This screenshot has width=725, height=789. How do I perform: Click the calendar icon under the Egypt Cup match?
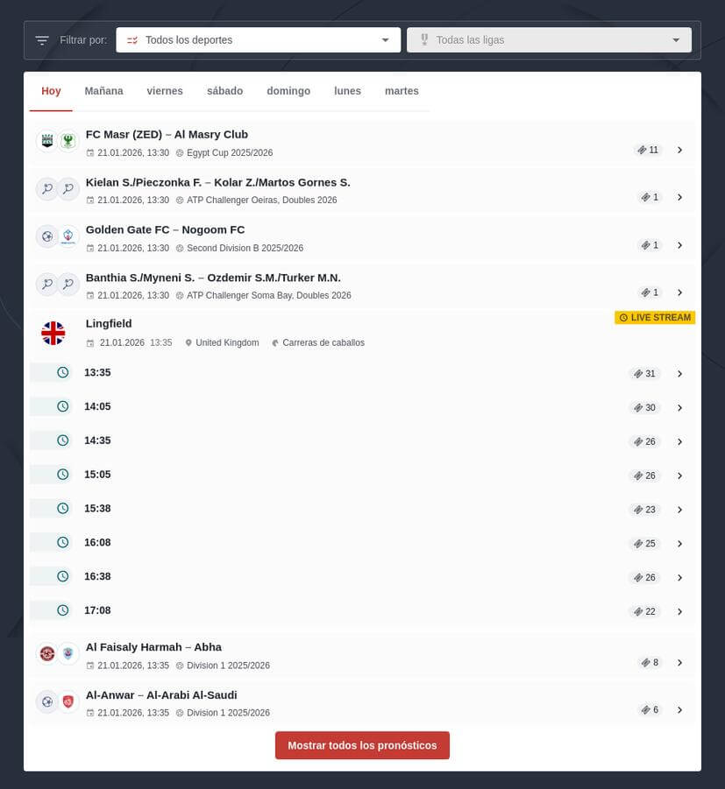[x=90, y=152]
